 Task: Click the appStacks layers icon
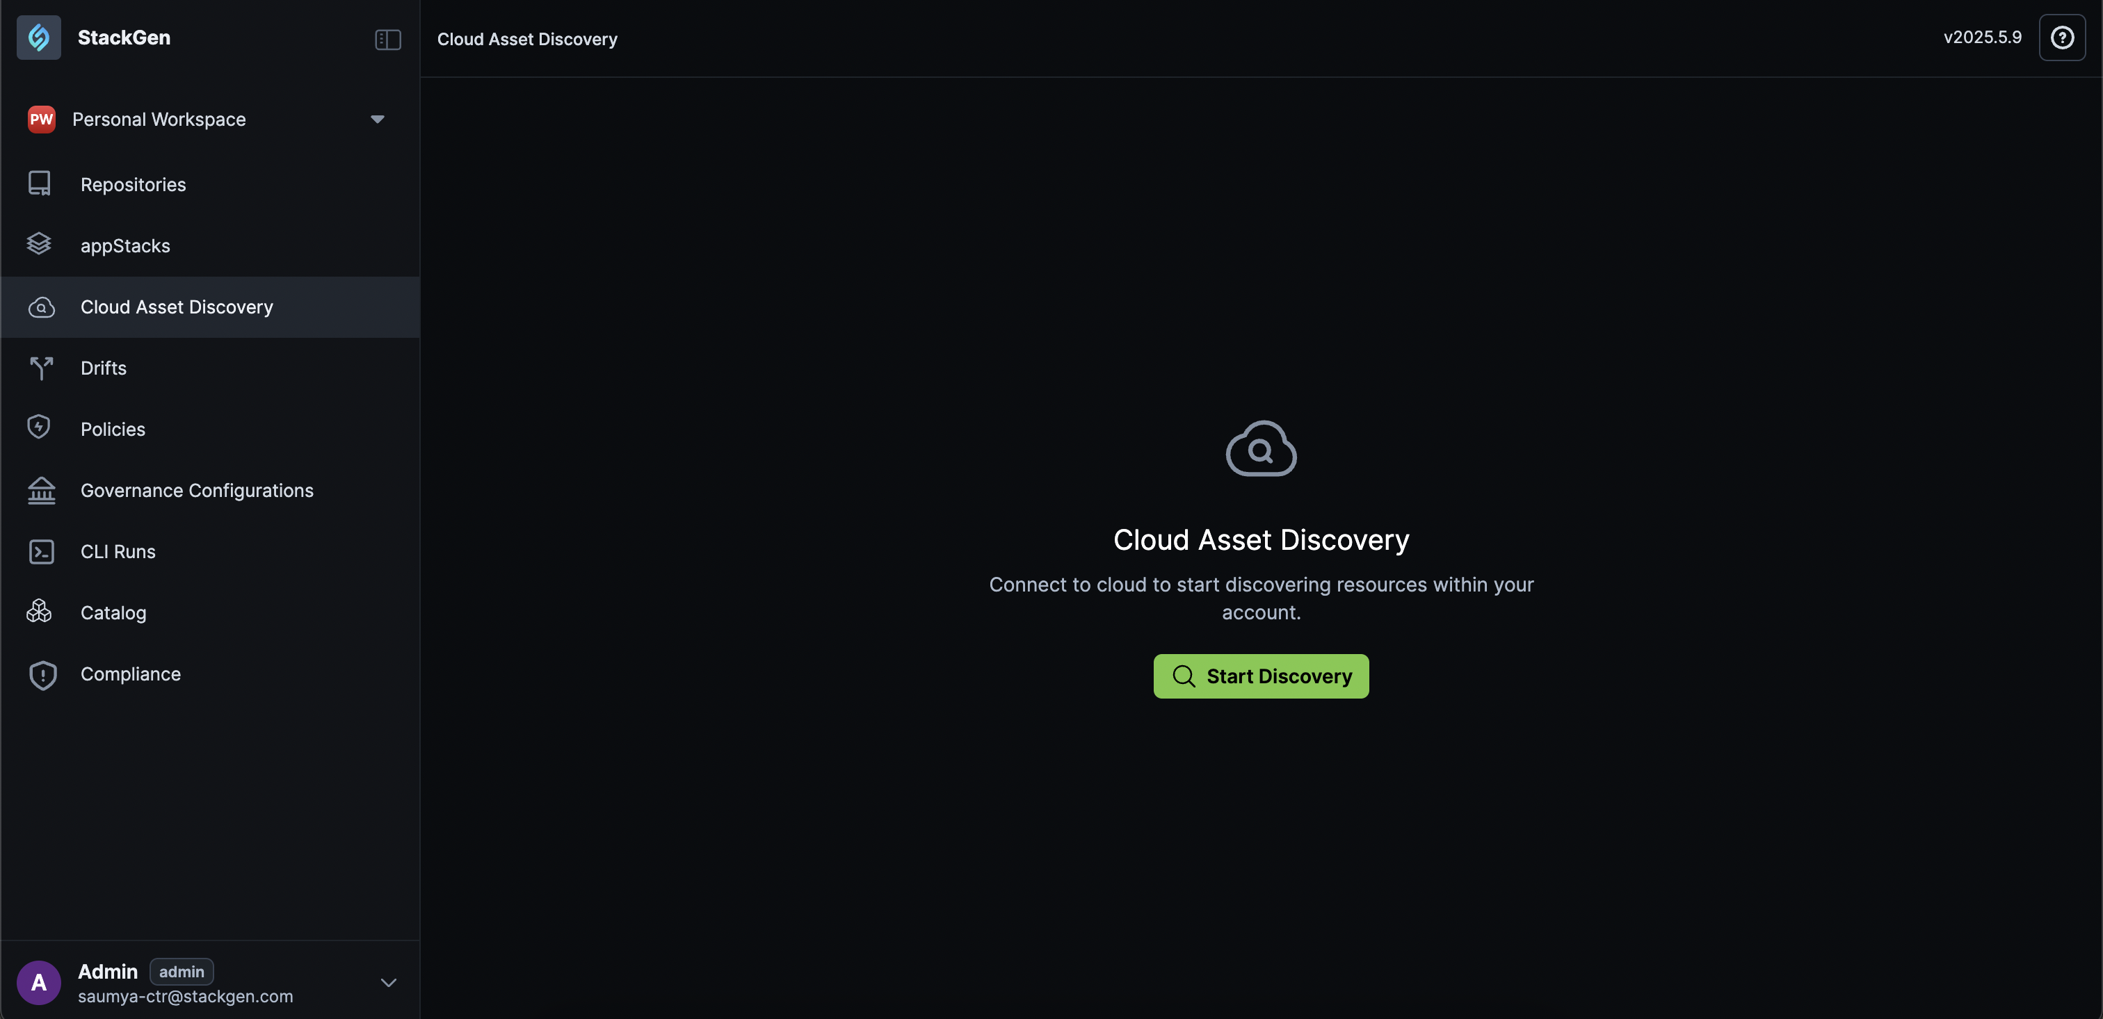(x=39, y=245)
